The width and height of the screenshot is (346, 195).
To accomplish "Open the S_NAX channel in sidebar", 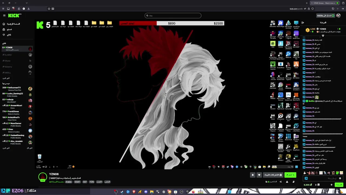I will [x=17, y=55].
